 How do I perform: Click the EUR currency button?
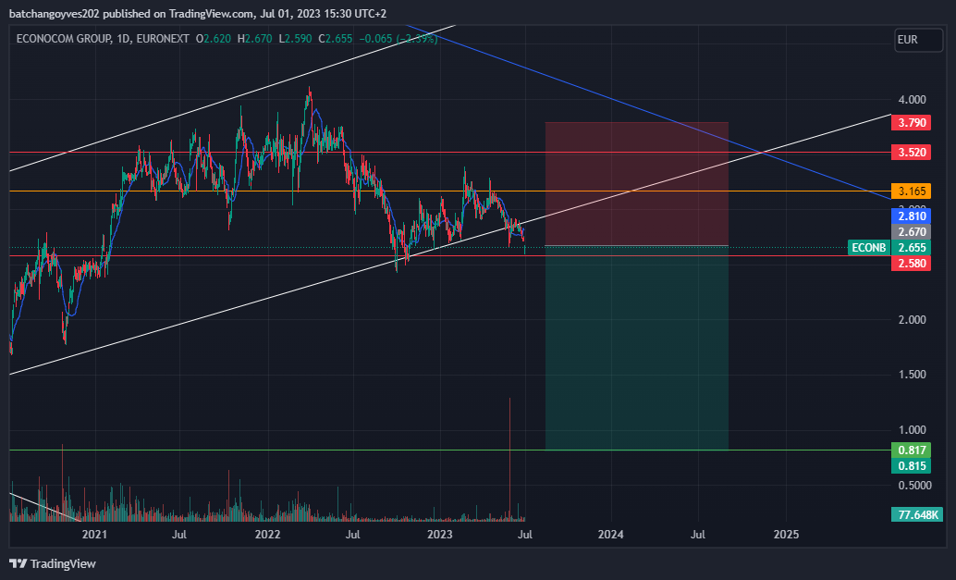[x=918, y=40]
